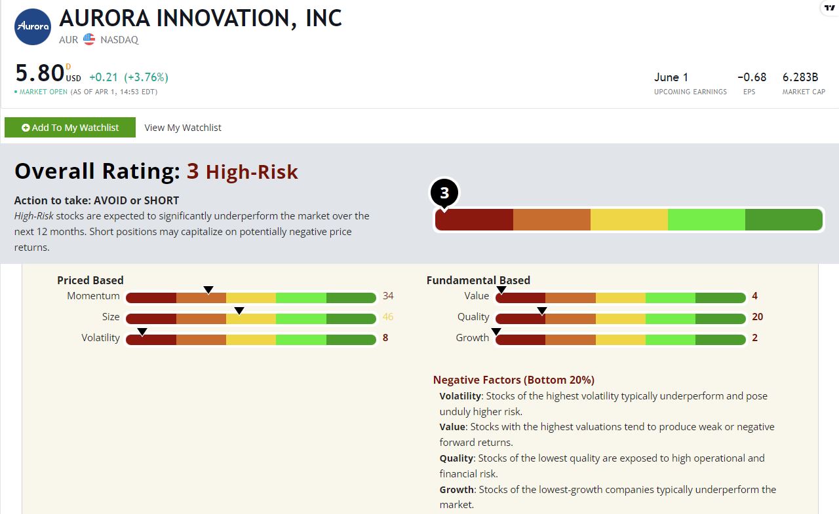Click Add To My Watchlist button
Image resolution: width=839 pixels, height=514 pixels.
pos(70,128)
